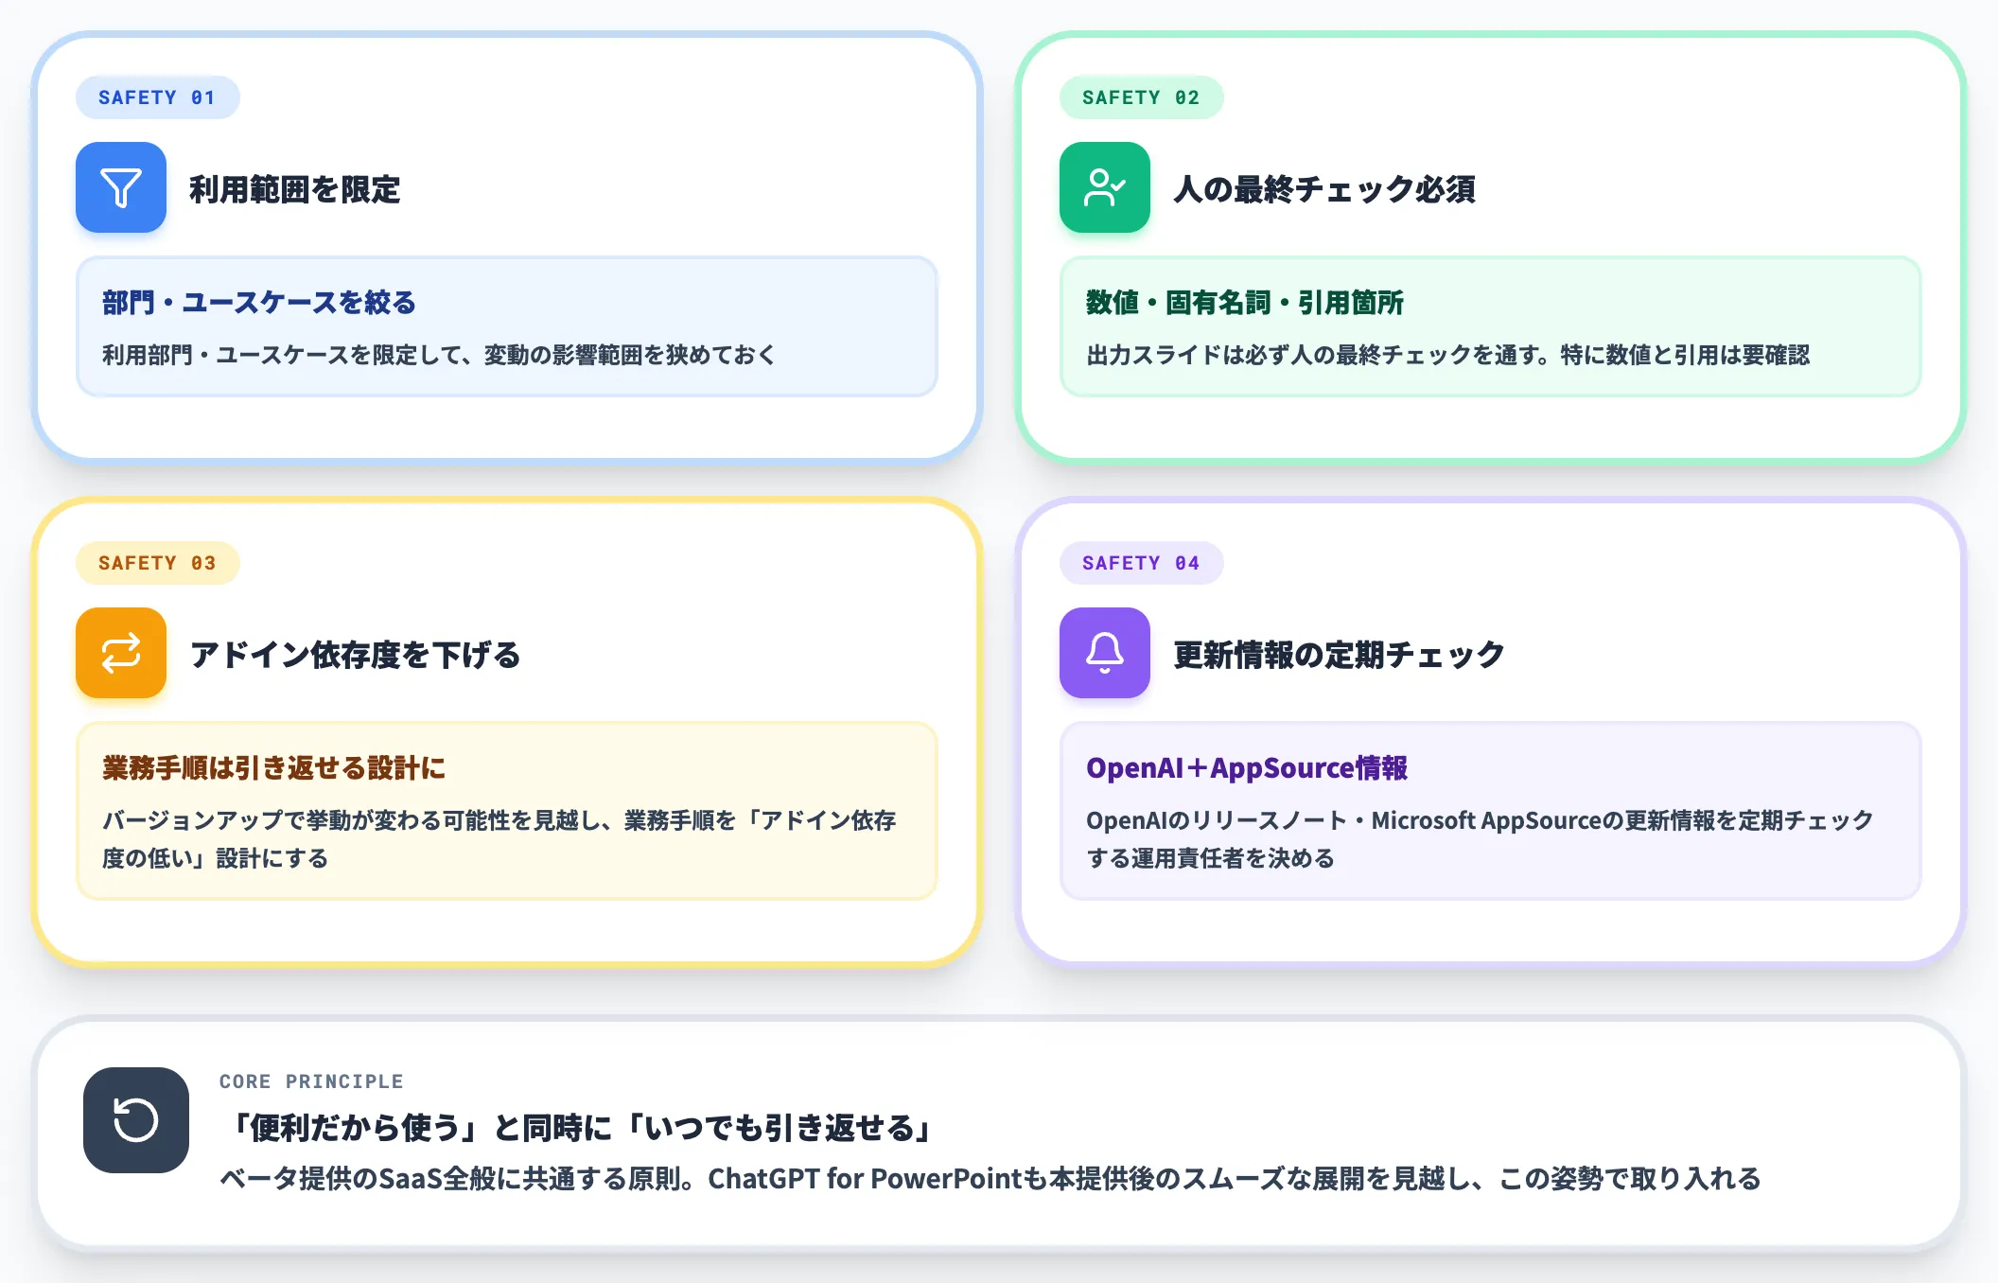Click the orange repeat arrows icon
The height and width of the screenshot is (1283, 1998).
[x=121, y=653]
